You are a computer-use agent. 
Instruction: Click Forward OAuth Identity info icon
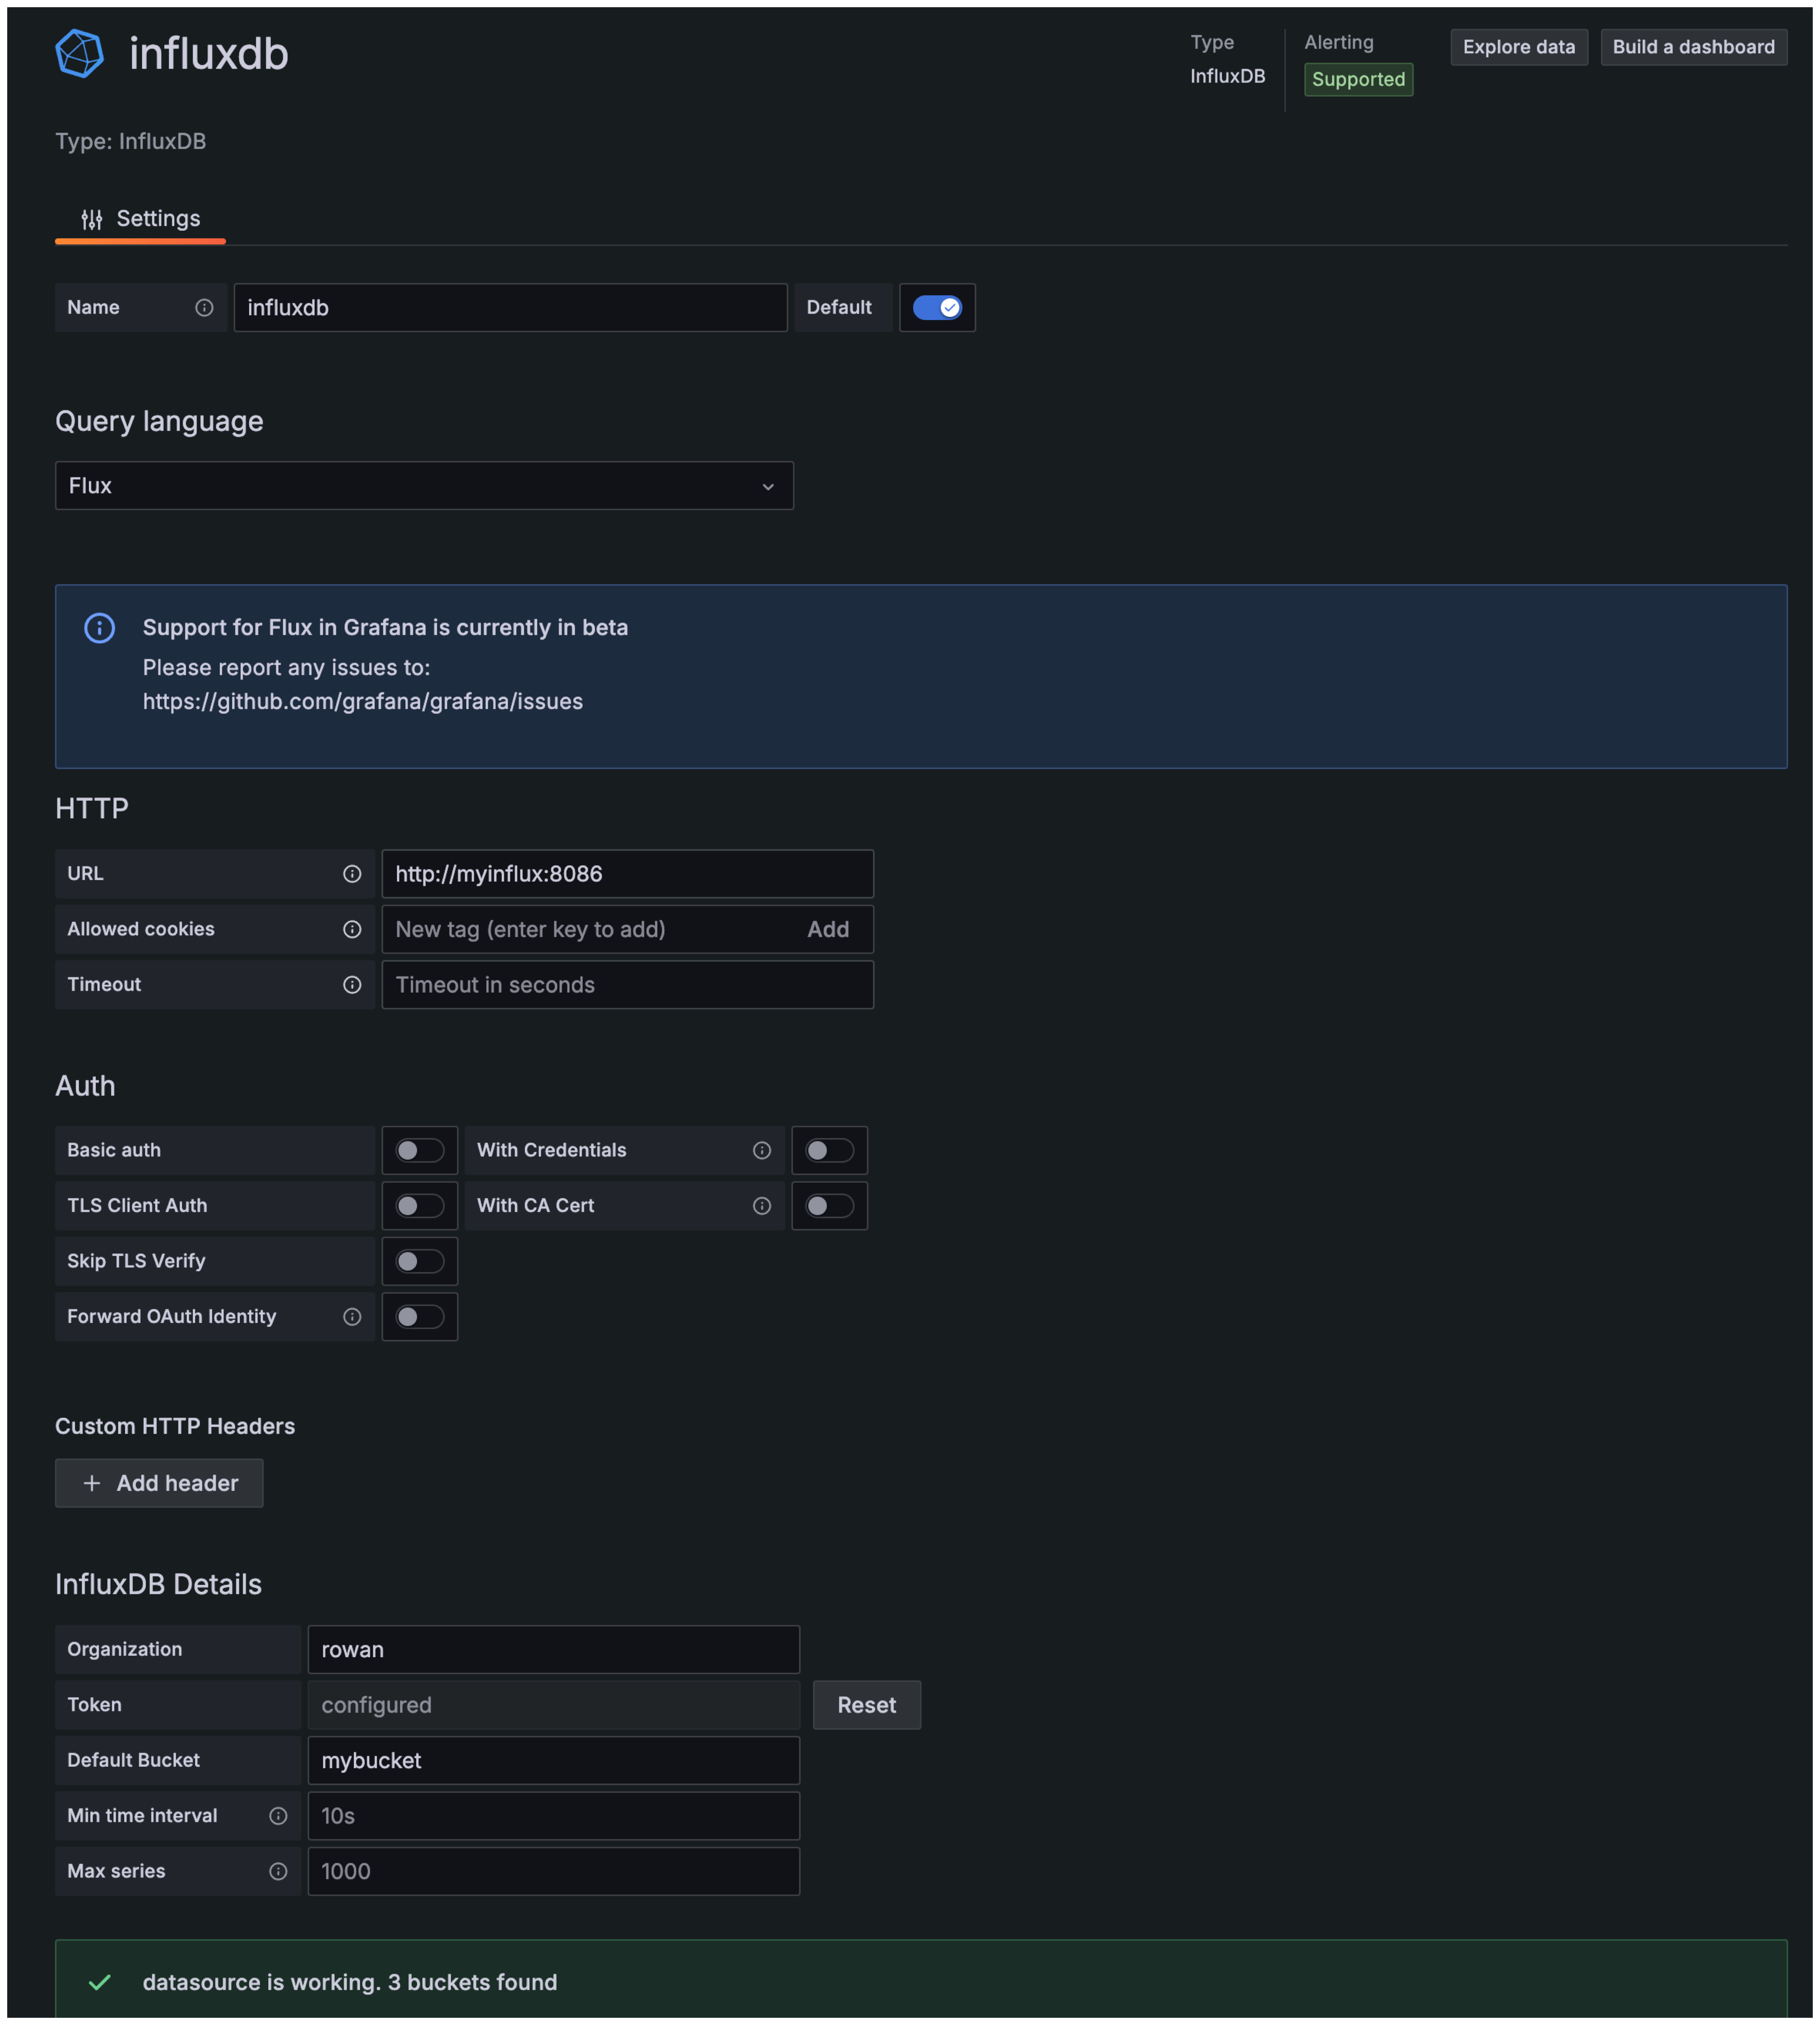tap(352, 1317)
